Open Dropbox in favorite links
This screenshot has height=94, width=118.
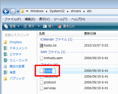(16, 42)
